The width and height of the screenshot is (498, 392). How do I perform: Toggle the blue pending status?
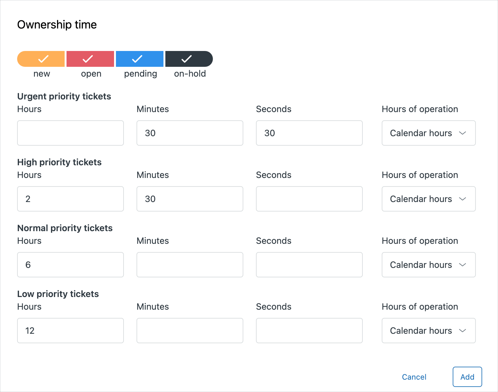point(140,59)
